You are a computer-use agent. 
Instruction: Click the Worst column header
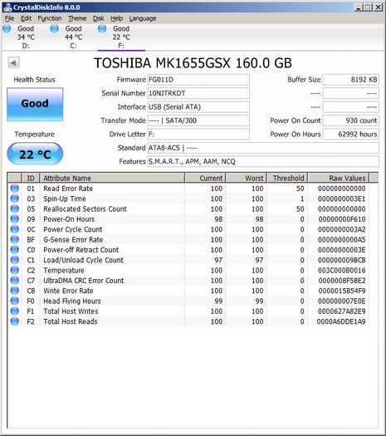(247, 178)
